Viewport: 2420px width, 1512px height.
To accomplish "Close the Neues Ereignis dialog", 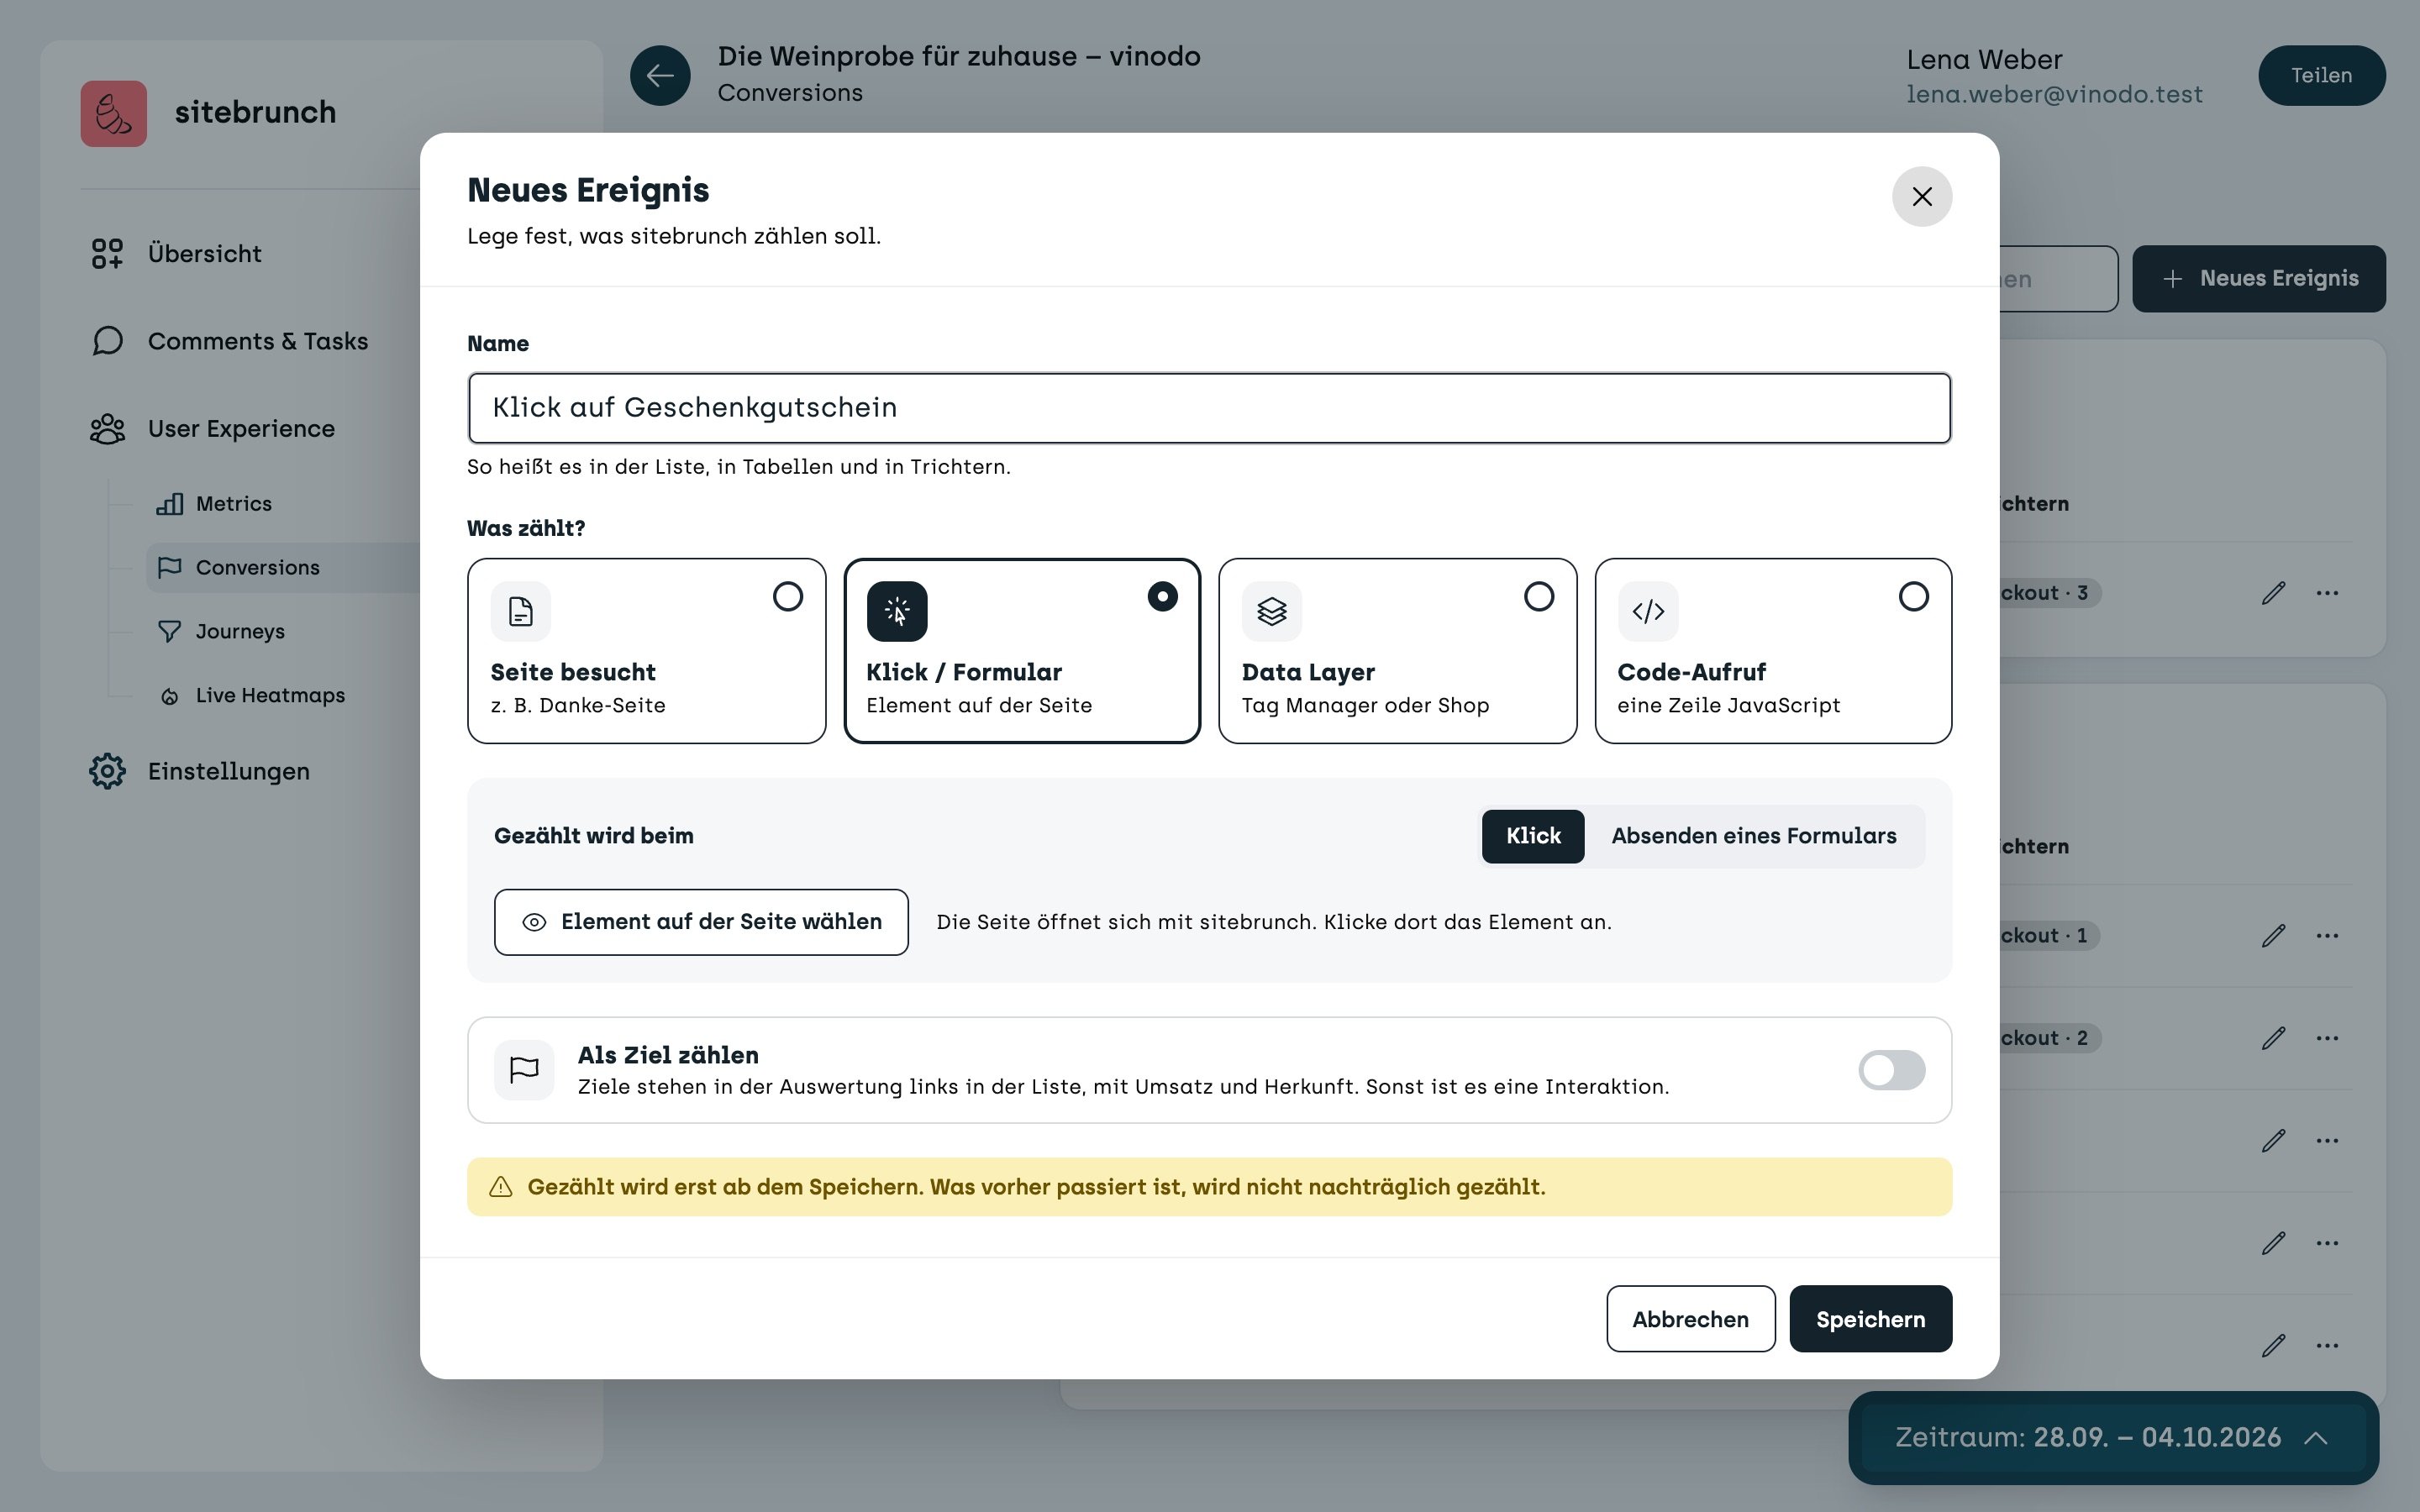I will (x=1921, y=197).
